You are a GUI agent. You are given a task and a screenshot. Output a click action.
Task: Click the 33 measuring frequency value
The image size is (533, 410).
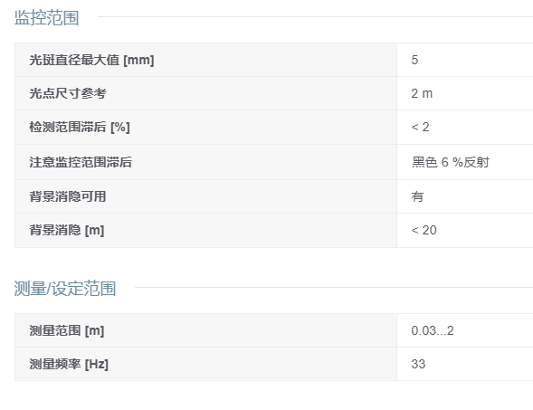418,364
